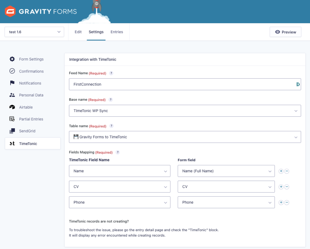Remove the Phone mapping row

click(x=287, y=202)
